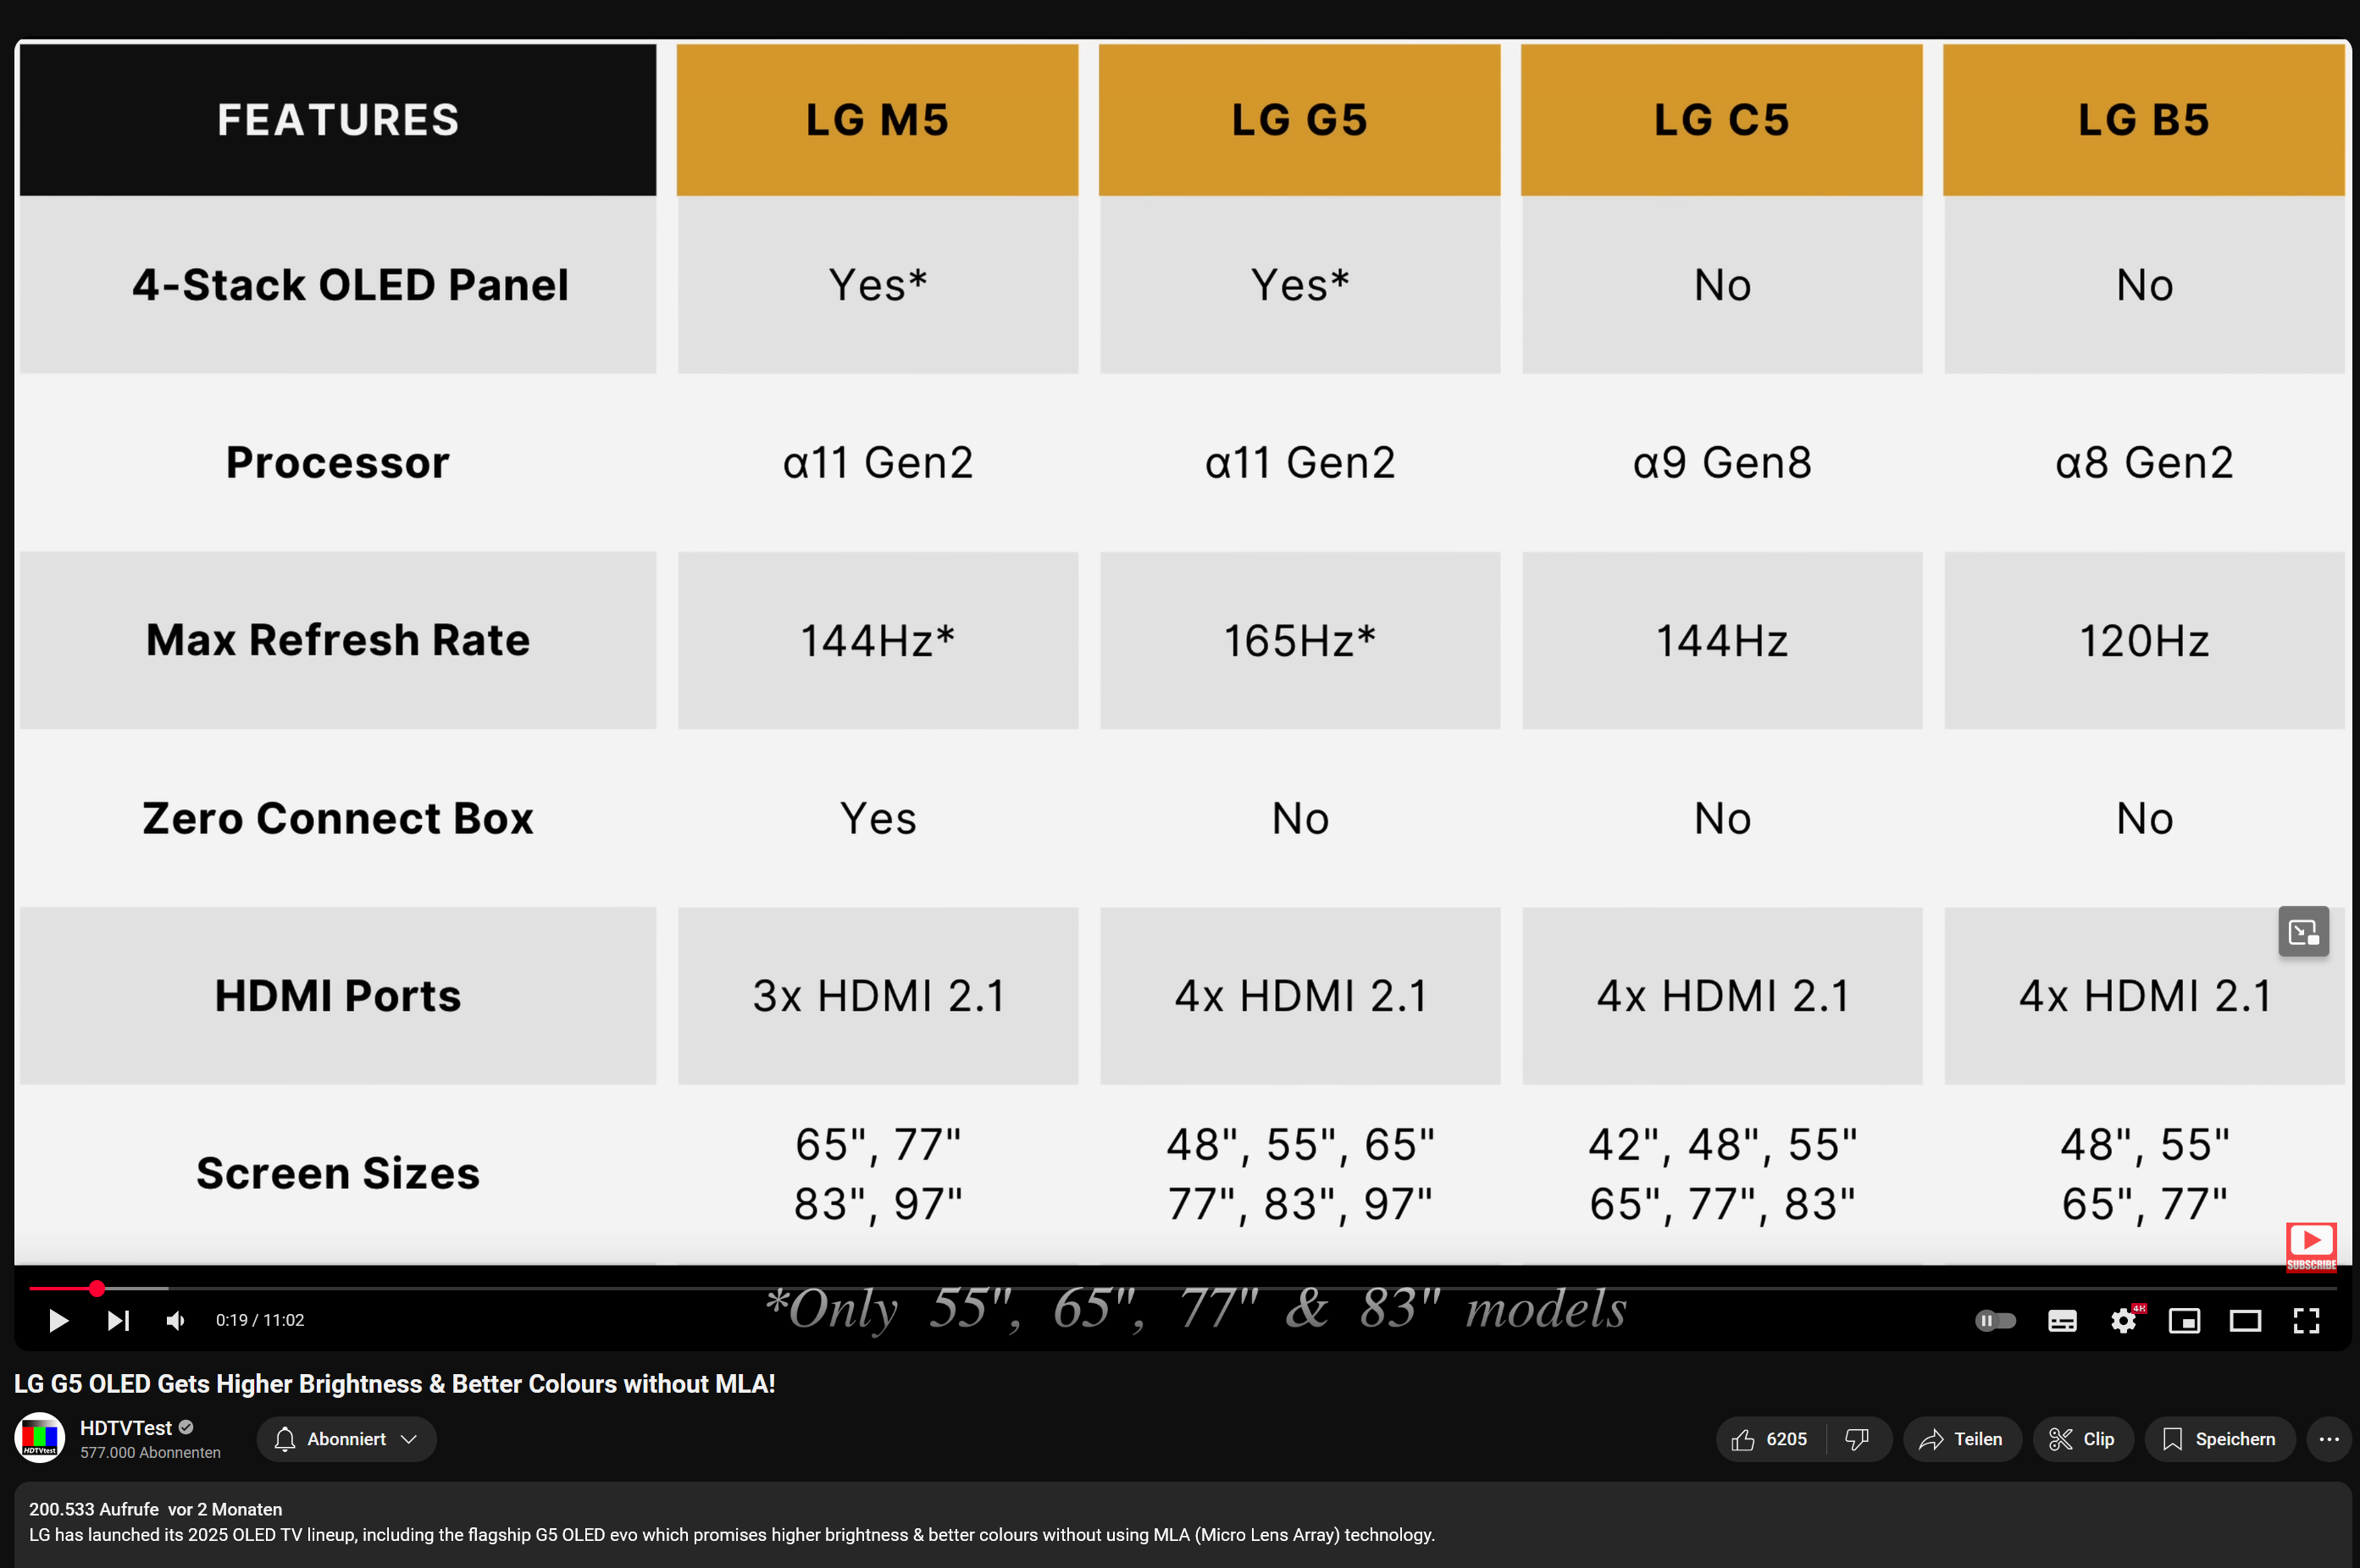Save the video with Speichern
Image resolution: width=2360 pixels, height=1568 pixels.
coord(2219,1439)
